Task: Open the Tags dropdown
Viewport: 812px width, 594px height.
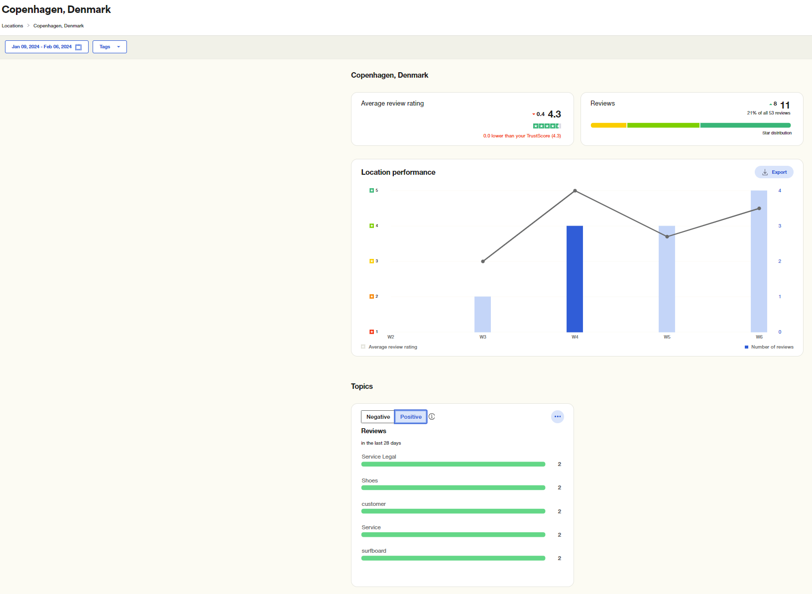Action: (x=110, y=47)
